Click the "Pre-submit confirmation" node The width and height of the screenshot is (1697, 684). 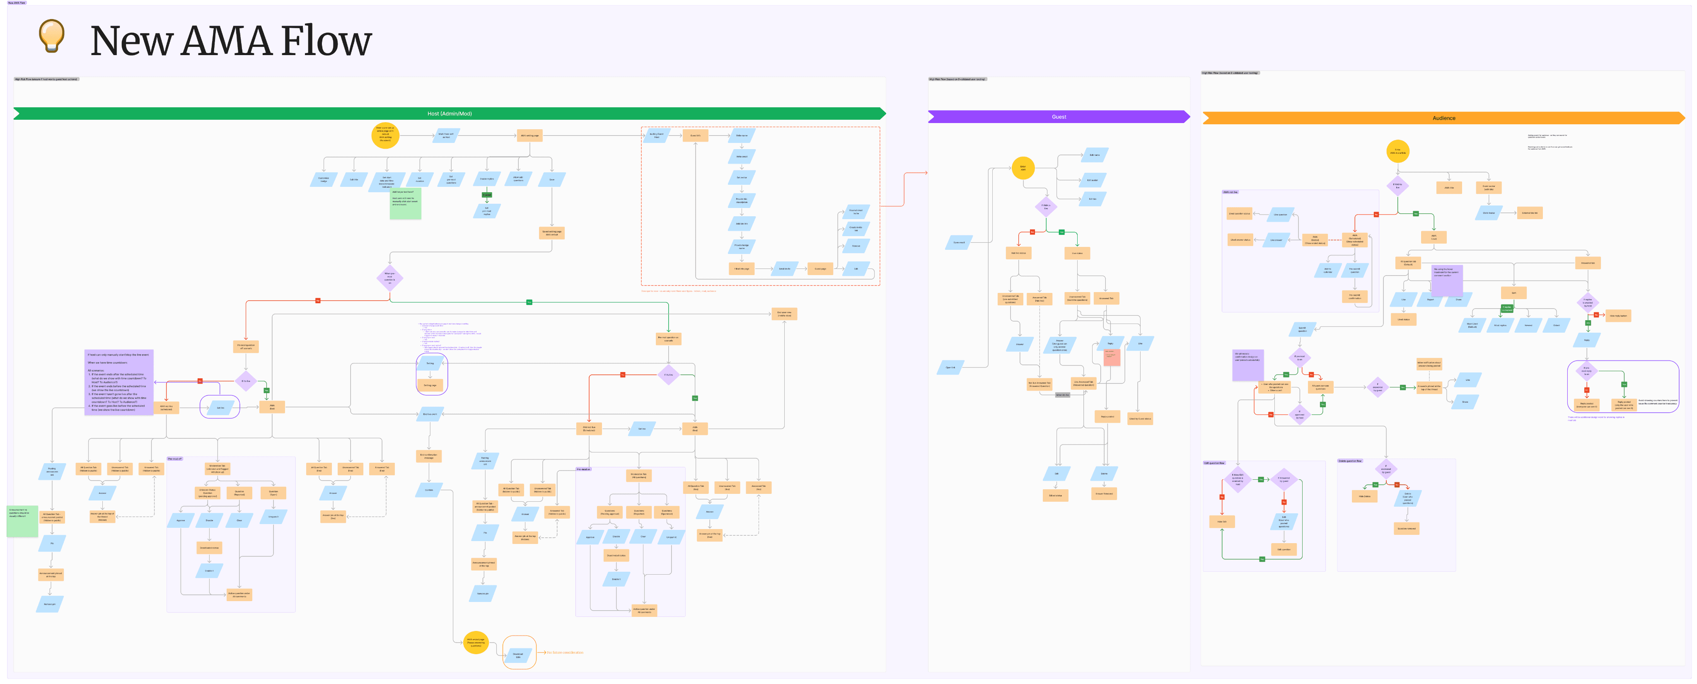(x=1354, y=297)
